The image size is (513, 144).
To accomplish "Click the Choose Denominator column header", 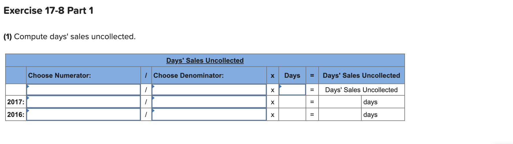I will click(x=188, y=75).
